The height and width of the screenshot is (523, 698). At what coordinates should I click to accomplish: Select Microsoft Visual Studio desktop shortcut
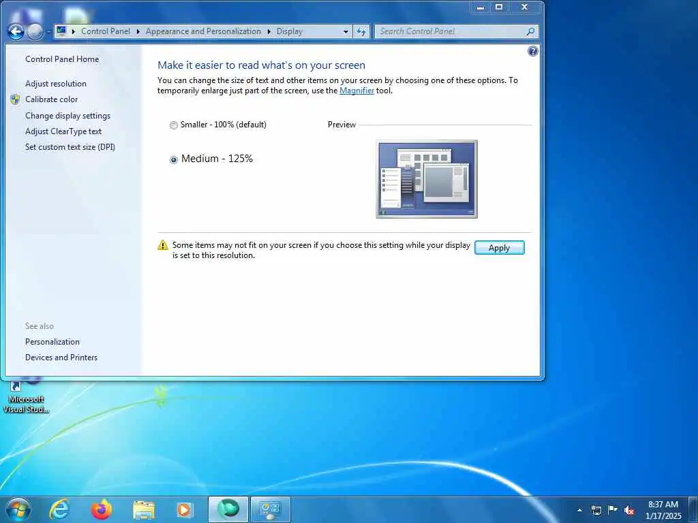tap(26, 397)
